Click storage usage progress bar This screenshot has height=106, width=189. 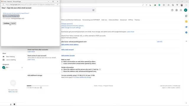point(38,86)
